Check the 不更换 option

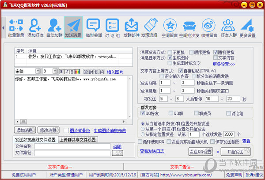coord(170,52)
